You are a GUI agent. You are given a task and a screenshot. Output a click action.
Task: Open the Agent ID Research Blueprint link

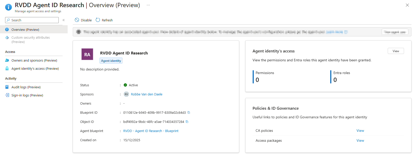click(151, 131)
